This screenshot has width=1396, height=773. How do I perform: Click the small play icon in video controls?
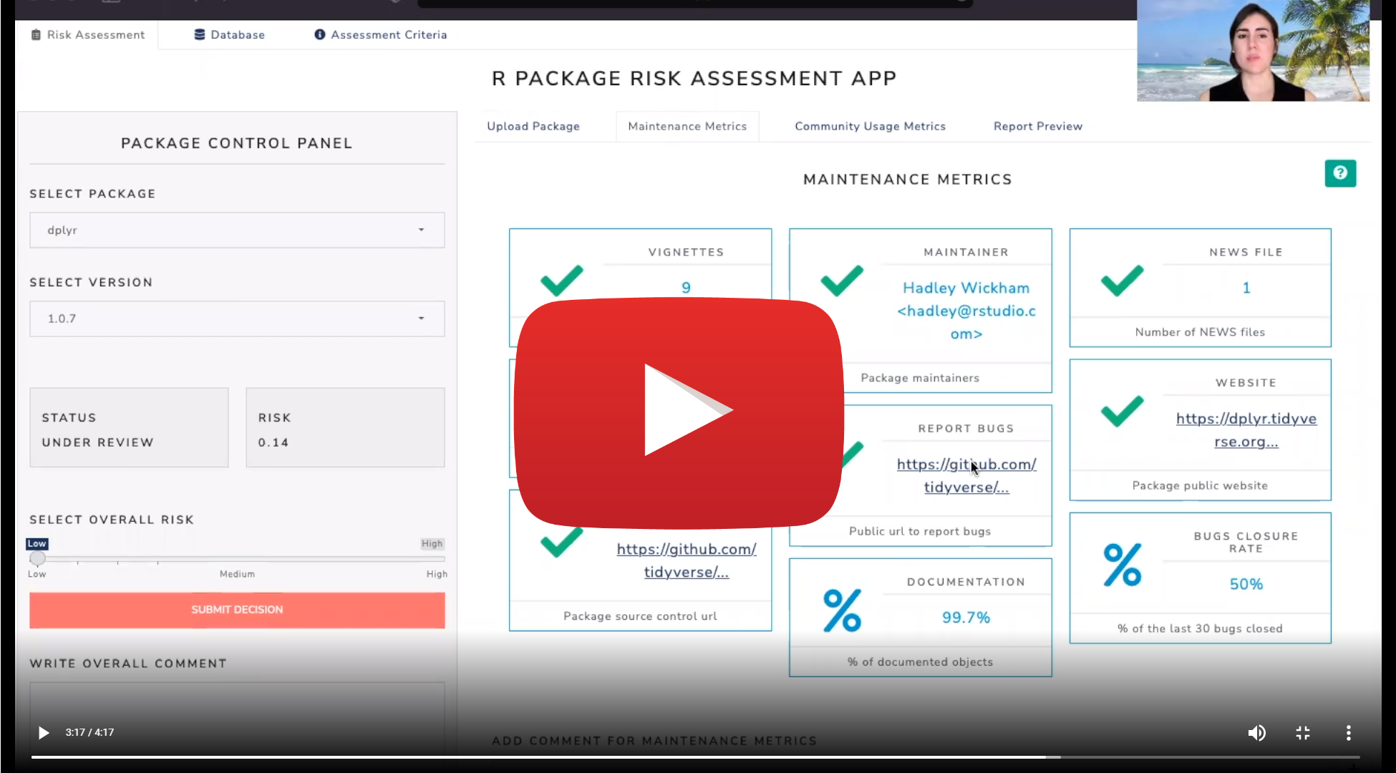pos(43,732)
